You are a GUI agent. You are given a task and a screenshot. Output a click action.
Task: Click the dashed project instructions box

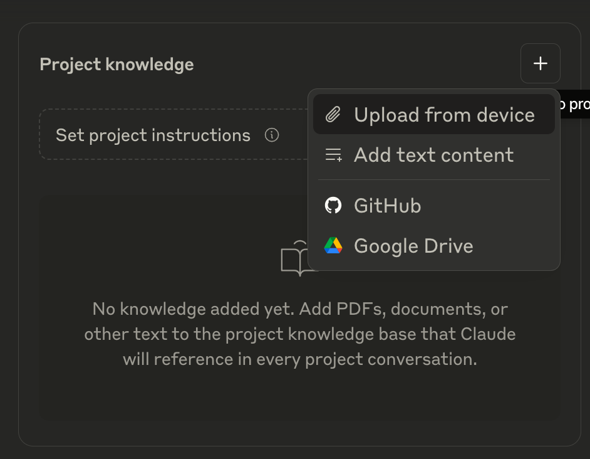(153, 135)
